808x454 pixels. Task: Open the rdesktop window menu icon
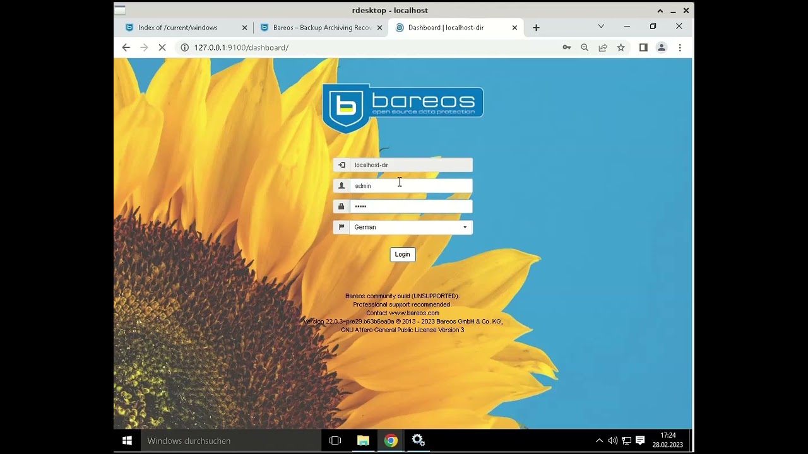(119, 10)
